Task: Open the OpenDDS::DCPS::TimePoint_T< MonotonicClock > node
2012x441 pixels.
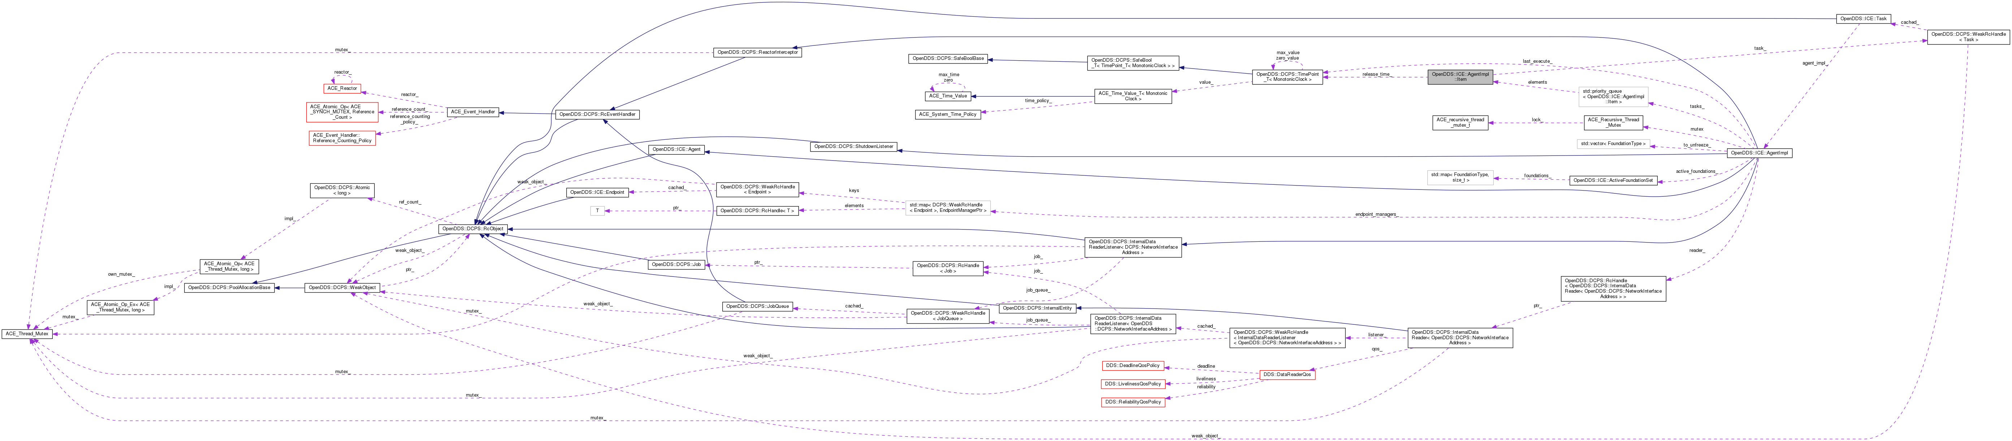Action: pos(1287,77)
